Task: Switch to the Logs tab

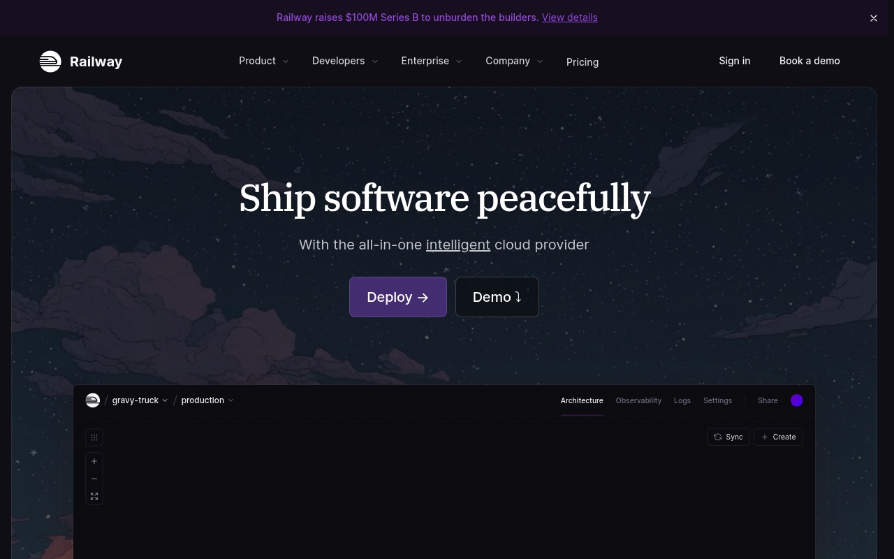Action: point(682,400)
